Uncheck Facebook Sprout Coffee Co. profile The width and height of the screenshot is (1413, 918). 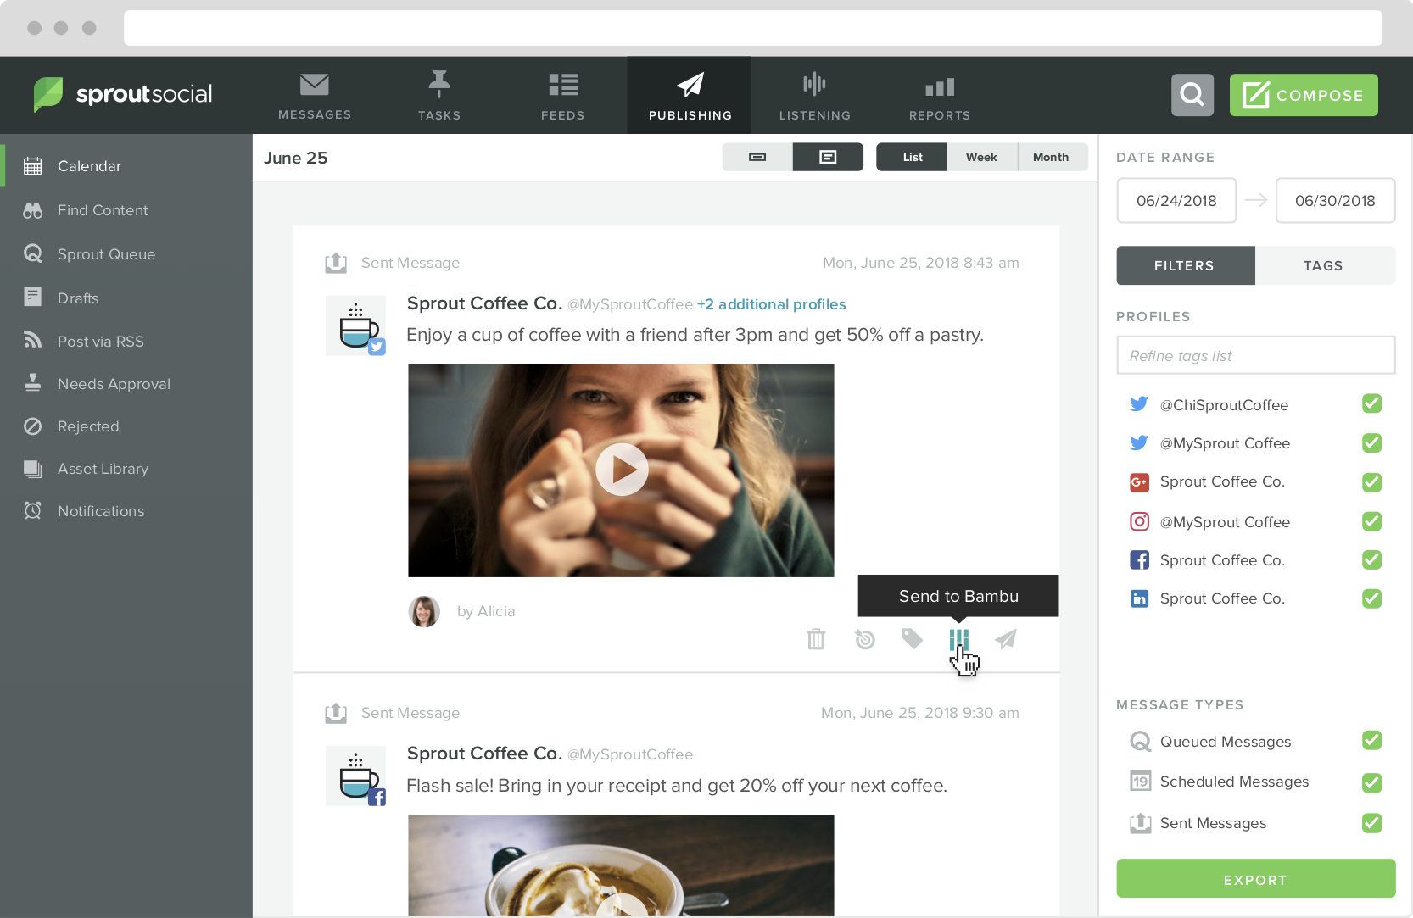1371,559
